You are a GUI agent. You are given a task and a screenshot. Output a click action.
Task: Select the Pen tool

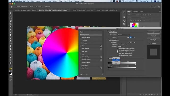[11, 52]
